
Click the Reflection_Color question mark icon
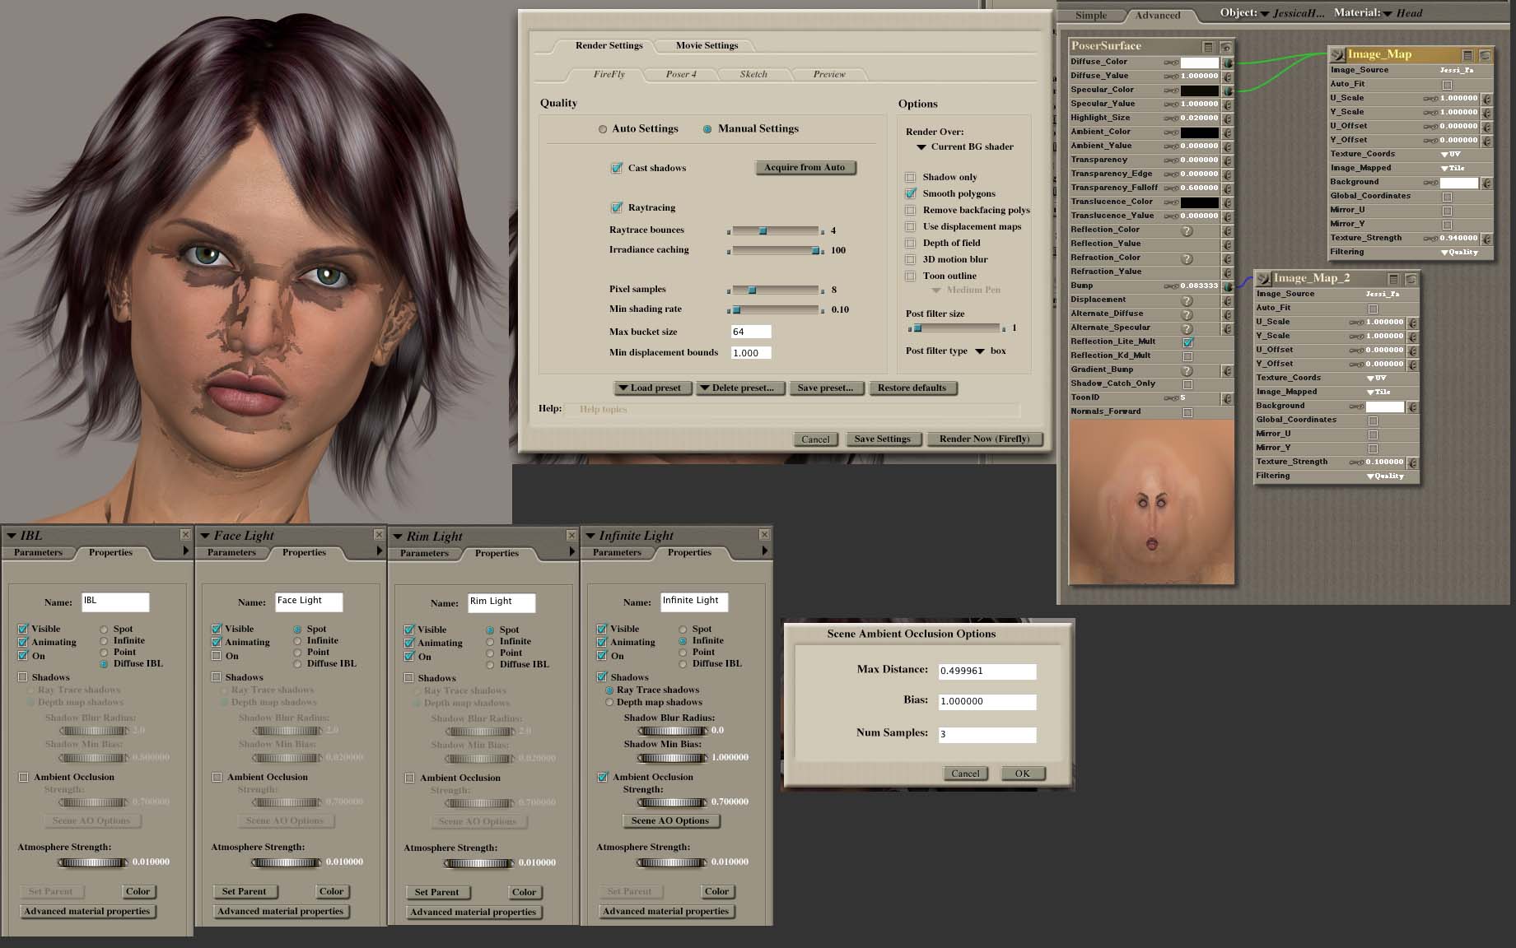coord(1187,230)
